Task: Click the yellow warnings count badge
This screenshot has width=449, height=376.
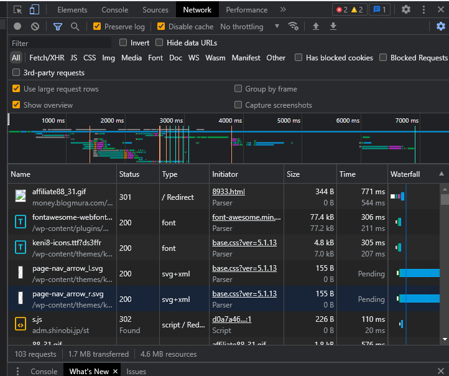Action: point(357,10)
